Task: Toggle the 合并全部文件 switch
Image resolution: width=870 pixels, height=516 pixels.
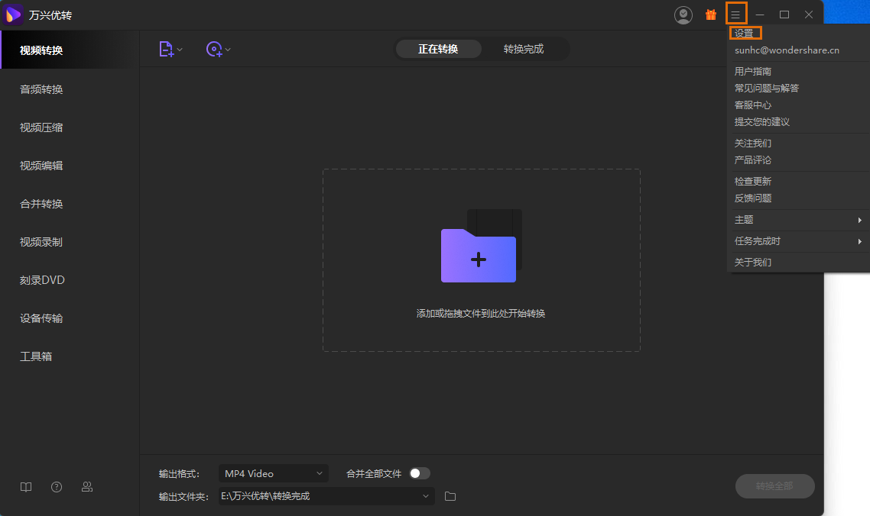Action: 420,473
